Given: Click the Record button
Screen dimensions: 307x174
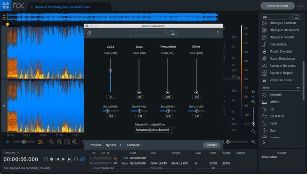Looking at the screenshot, I should point(52,159).
